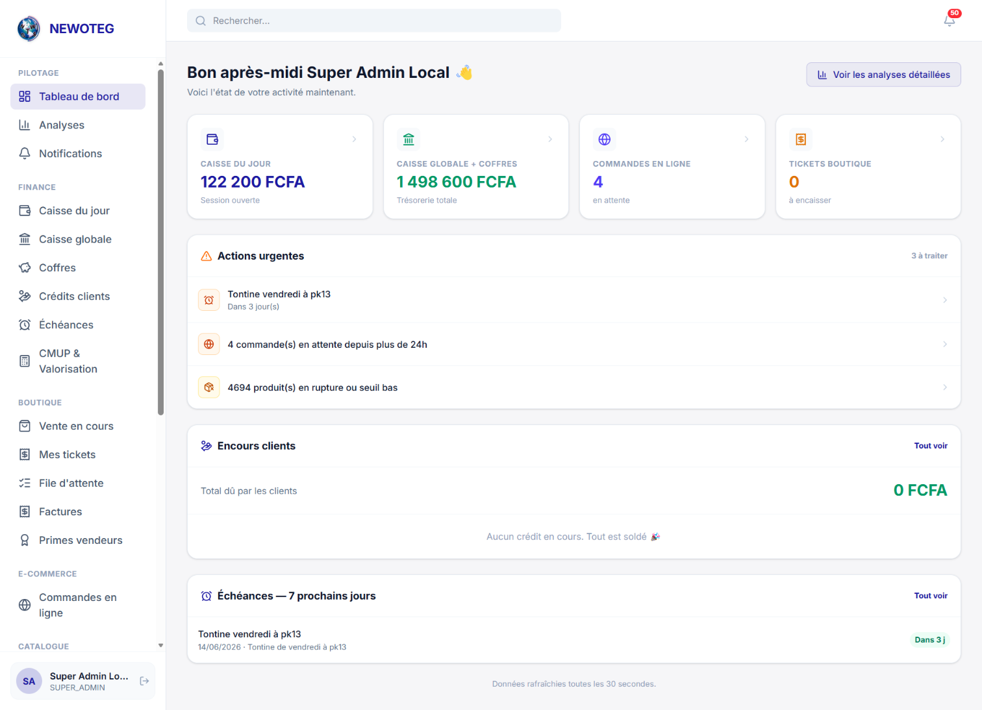982x710 pixels.
Task: Click the bank icon in Caisse globale card
Action: click(409, 140)
